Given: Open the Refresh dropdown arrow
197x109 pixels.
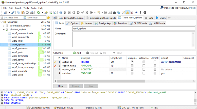Looking at the screenshot, I should coord(42,13).
